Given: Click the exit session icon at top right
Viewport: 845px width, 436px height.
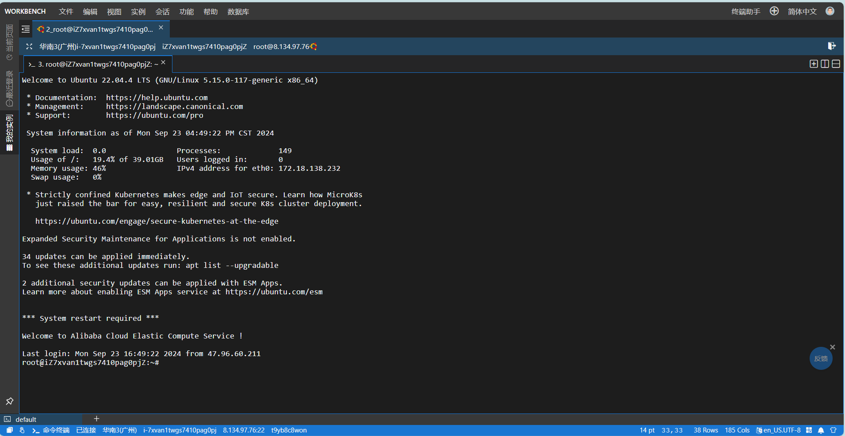Looking at the screenshot, I should (x=831, y=46).
